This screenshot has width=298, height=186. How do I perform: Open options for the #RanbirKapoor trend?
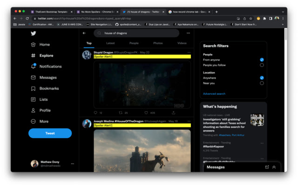click(x=262, y=143)
